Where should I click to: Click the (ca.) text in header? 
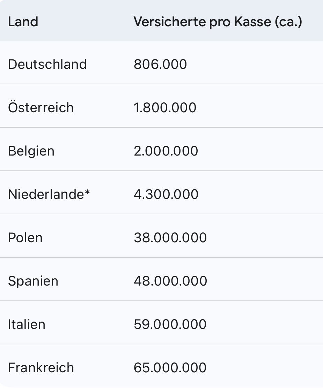point(288,22)
